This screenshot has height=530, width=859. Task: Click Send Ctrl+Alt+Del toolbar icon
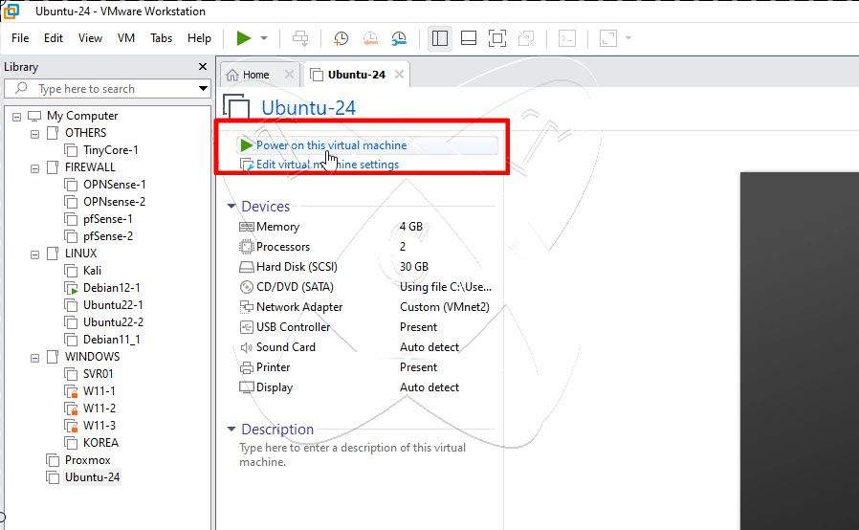(x=300, y=38)
